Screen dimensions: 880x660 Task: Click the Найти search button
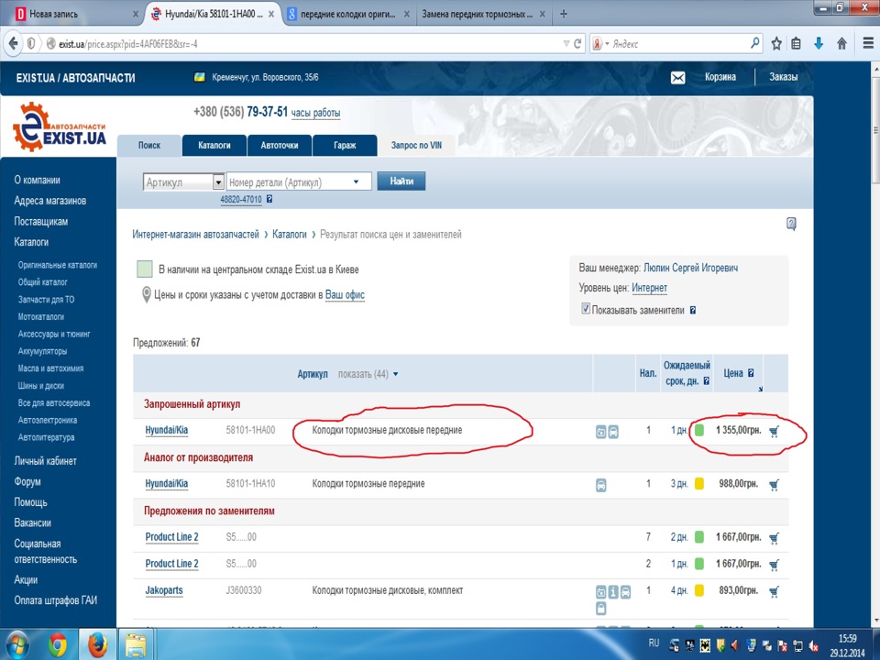pyautogui.click(x=401, y=181)
